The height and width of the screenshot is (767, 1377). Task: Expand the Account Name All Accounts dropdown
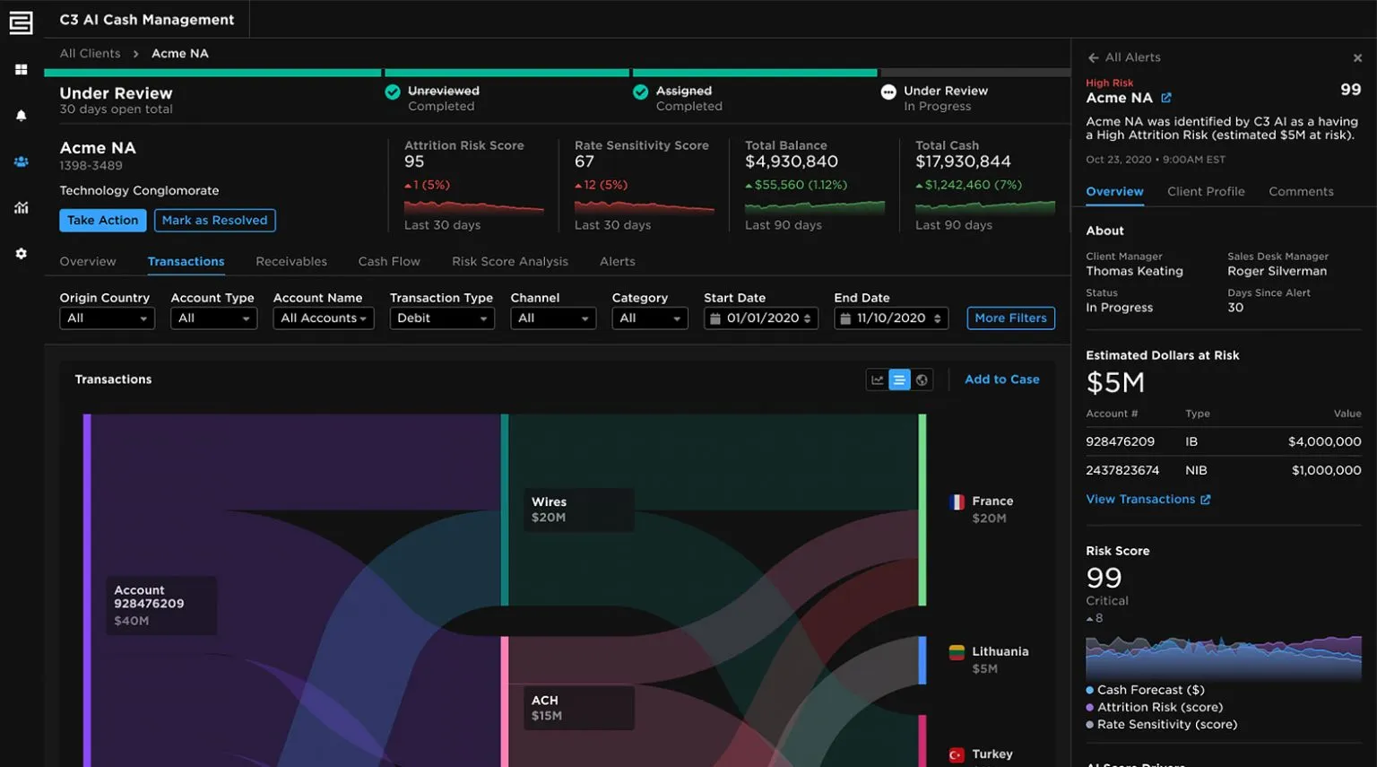(324, 318)
